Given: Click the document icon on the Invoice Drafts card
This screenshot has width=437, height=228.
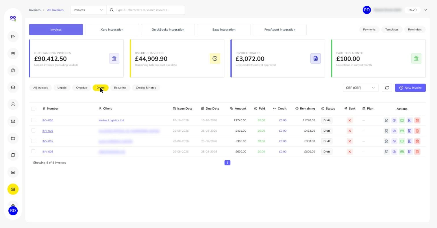Looking at the screenshot, I should pos(315,59).
